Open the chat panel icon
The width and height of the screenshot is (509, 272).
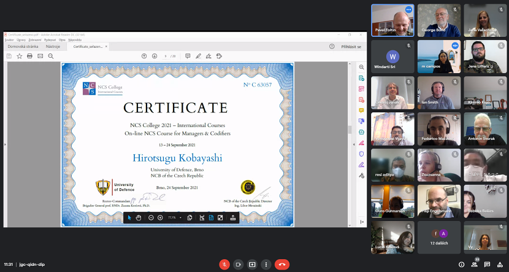click(x=487, y=265)
